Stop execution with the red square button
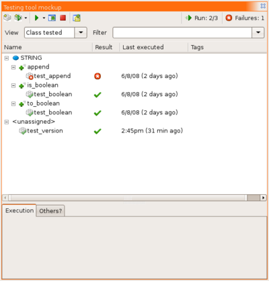The image size is (269, 281). (63, 17)
